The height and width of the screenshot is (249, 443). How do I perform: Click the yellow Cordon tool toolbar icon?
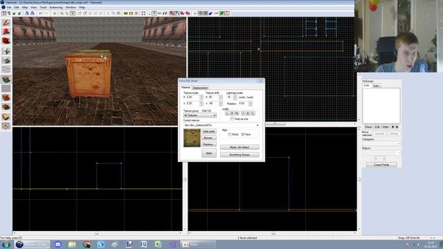tap(126, 13)
